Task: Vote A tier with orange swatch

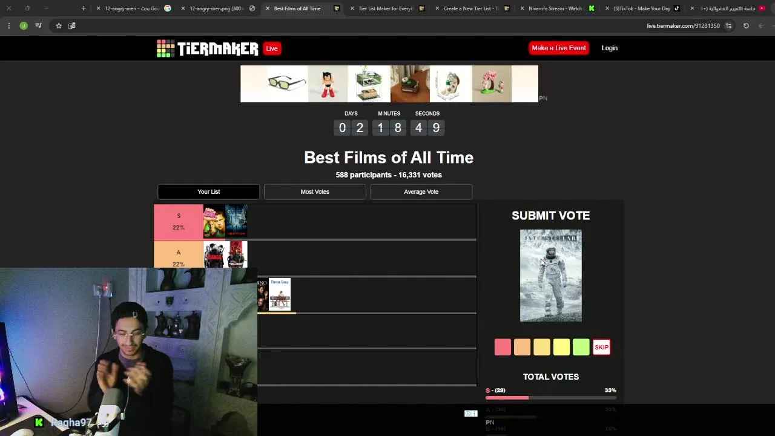Action: tap(522, 347)
